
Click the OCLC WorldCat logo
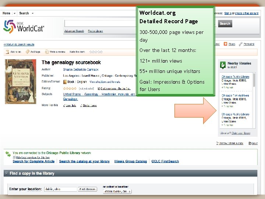coord(24,27)
